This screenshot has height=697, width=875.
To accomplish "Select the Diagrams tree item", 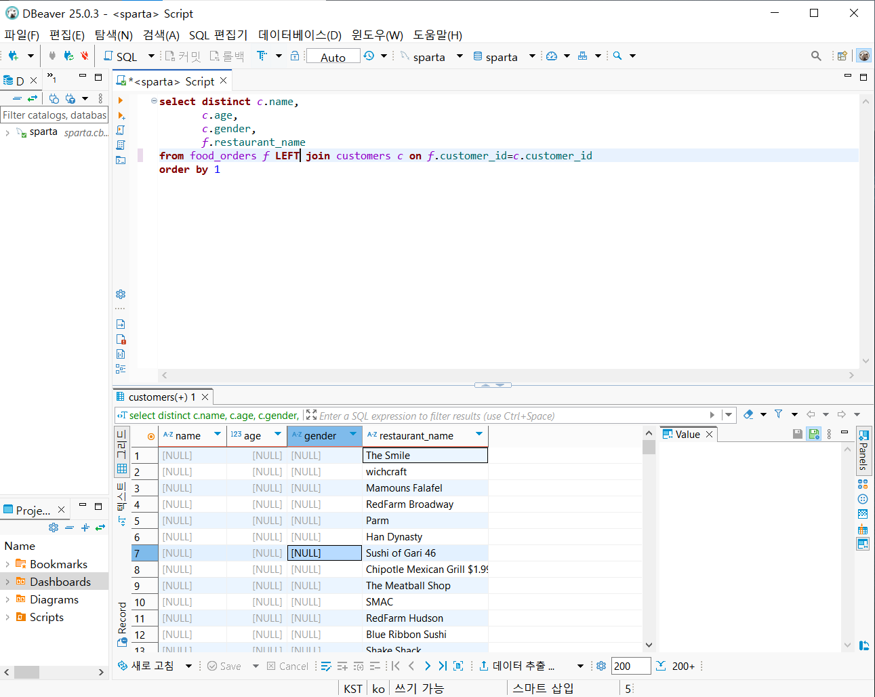I will click(54, 599).
